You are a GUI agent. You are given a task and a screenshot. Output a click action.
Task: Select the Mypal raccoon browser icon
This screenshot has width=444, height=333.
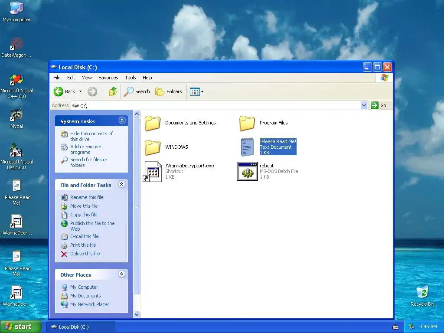tap(16, 118)
